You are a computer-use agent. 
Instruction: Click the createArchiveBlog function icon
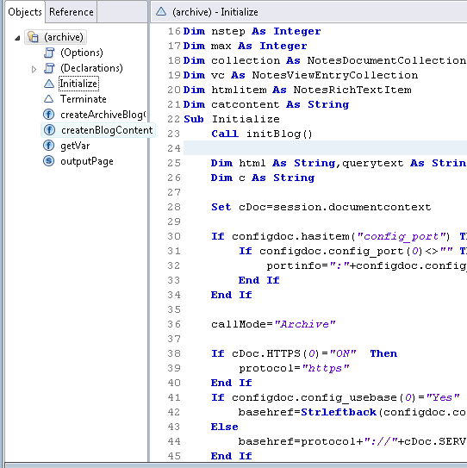[48, 115]
